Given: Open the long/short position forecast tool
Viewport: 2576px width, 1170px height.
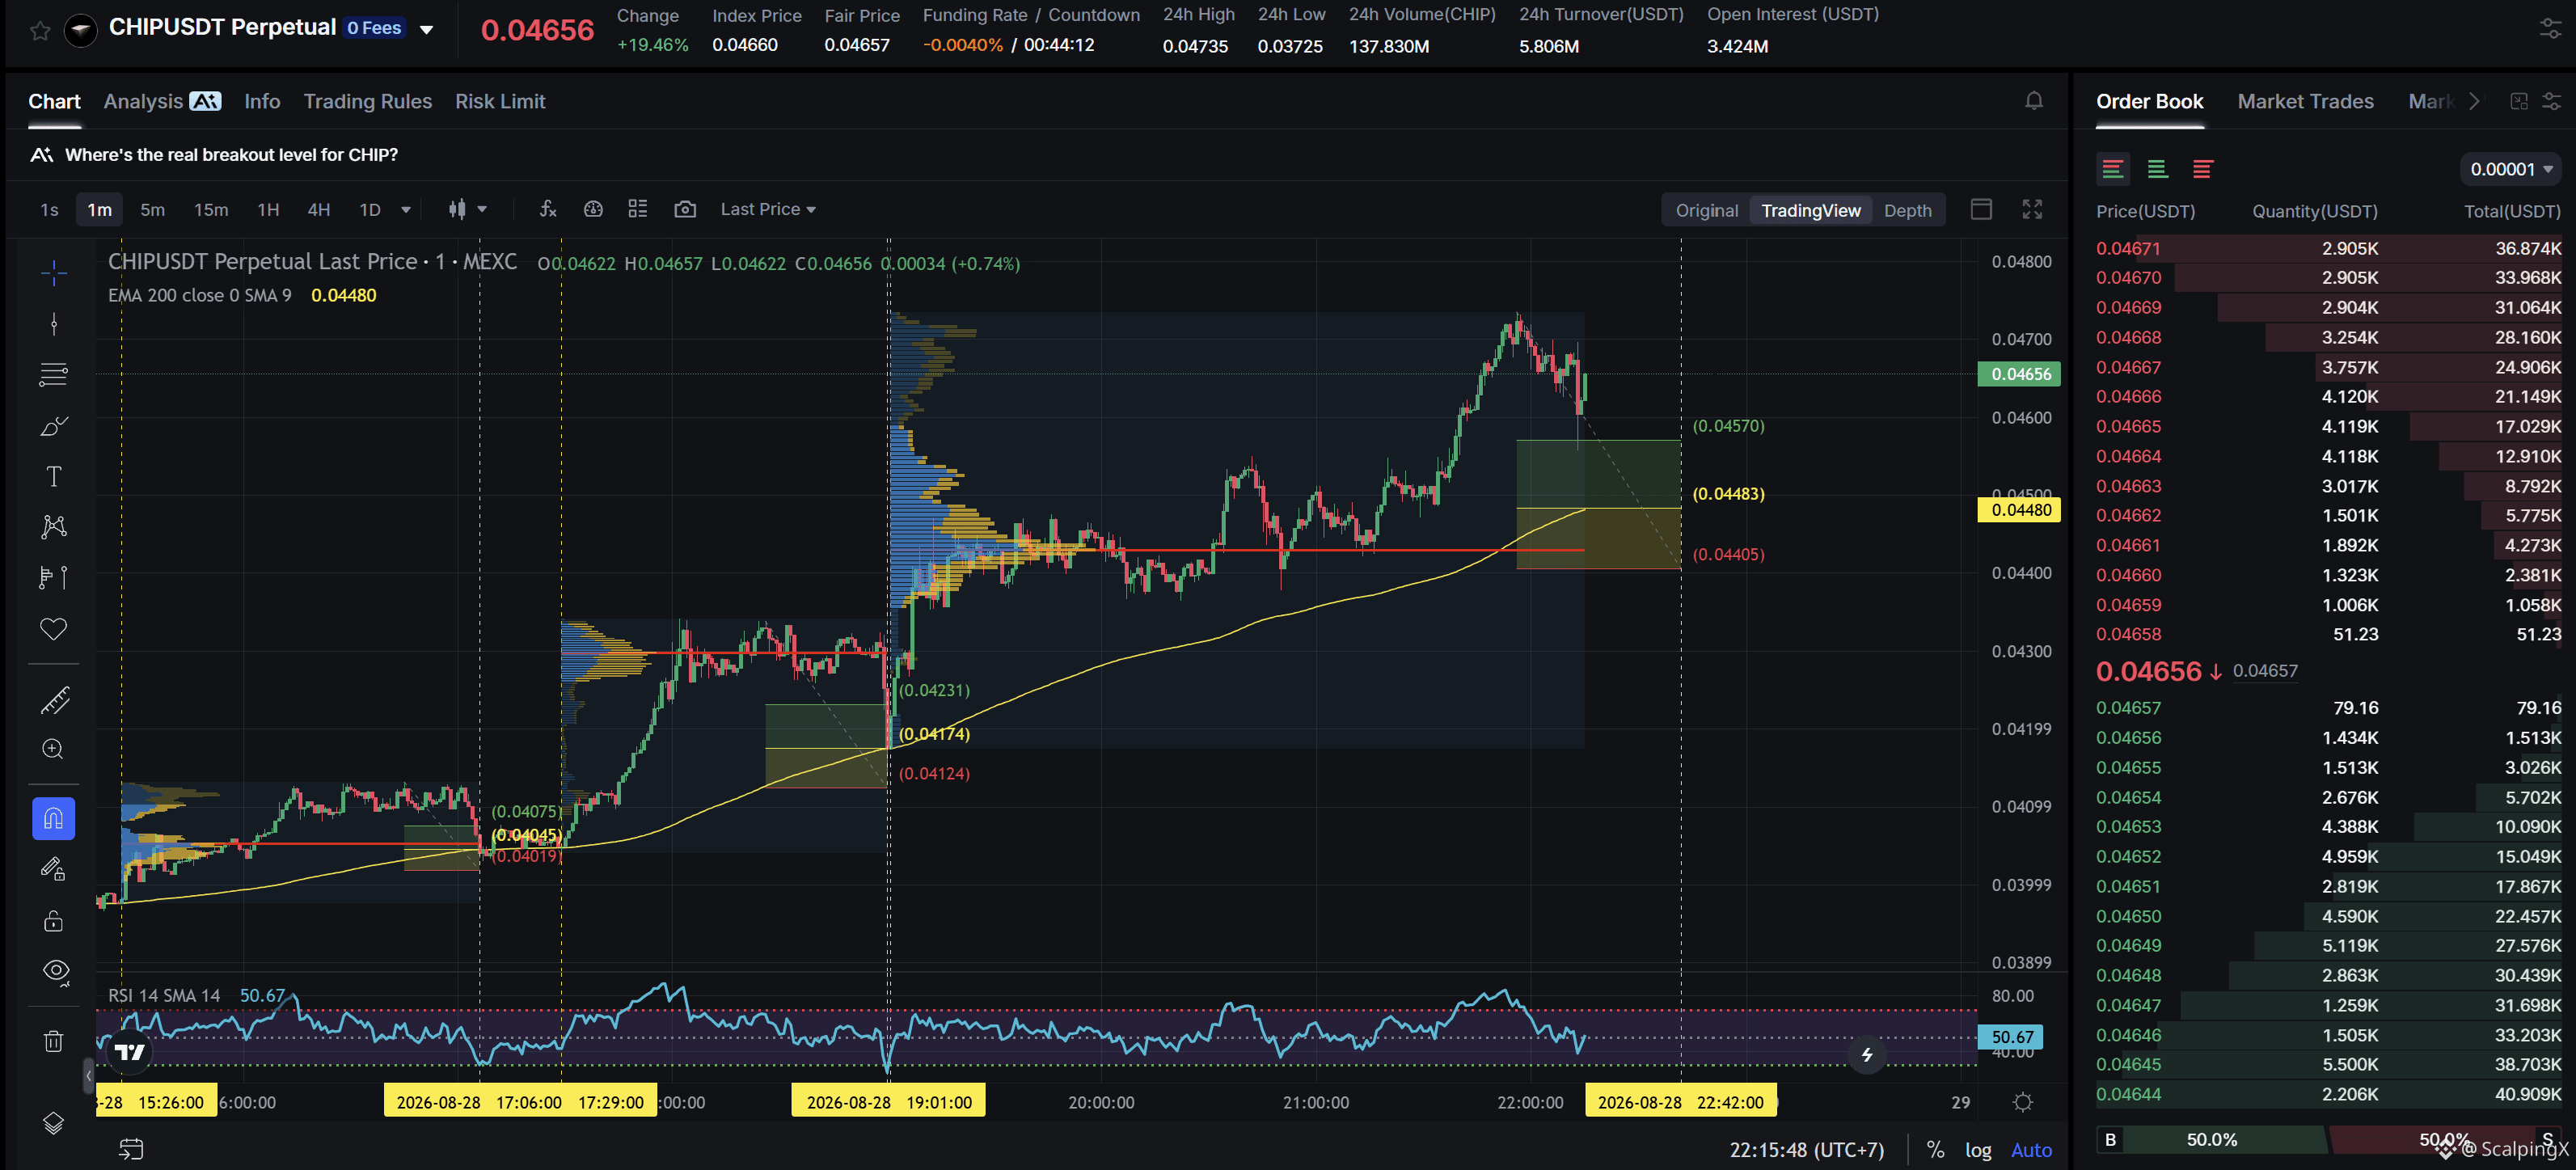Looking at the screenshot, I should pos(54,577).
